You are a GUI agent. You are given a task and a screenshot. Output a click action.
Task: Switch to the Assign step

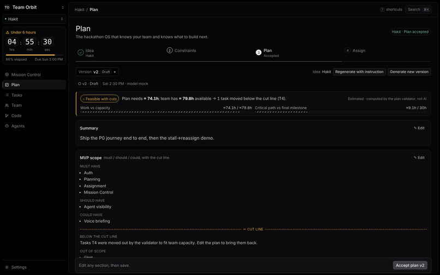[x=355, y=51]
